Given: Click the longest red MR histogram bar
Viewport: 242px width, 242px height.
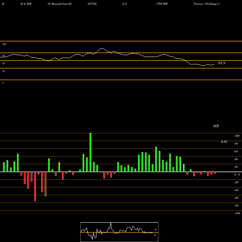Looking at the screenshot, I should tap(35, 186).
